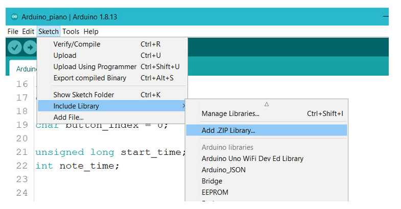Click the upward scroll triangle in the submenu

click(266, 104)
